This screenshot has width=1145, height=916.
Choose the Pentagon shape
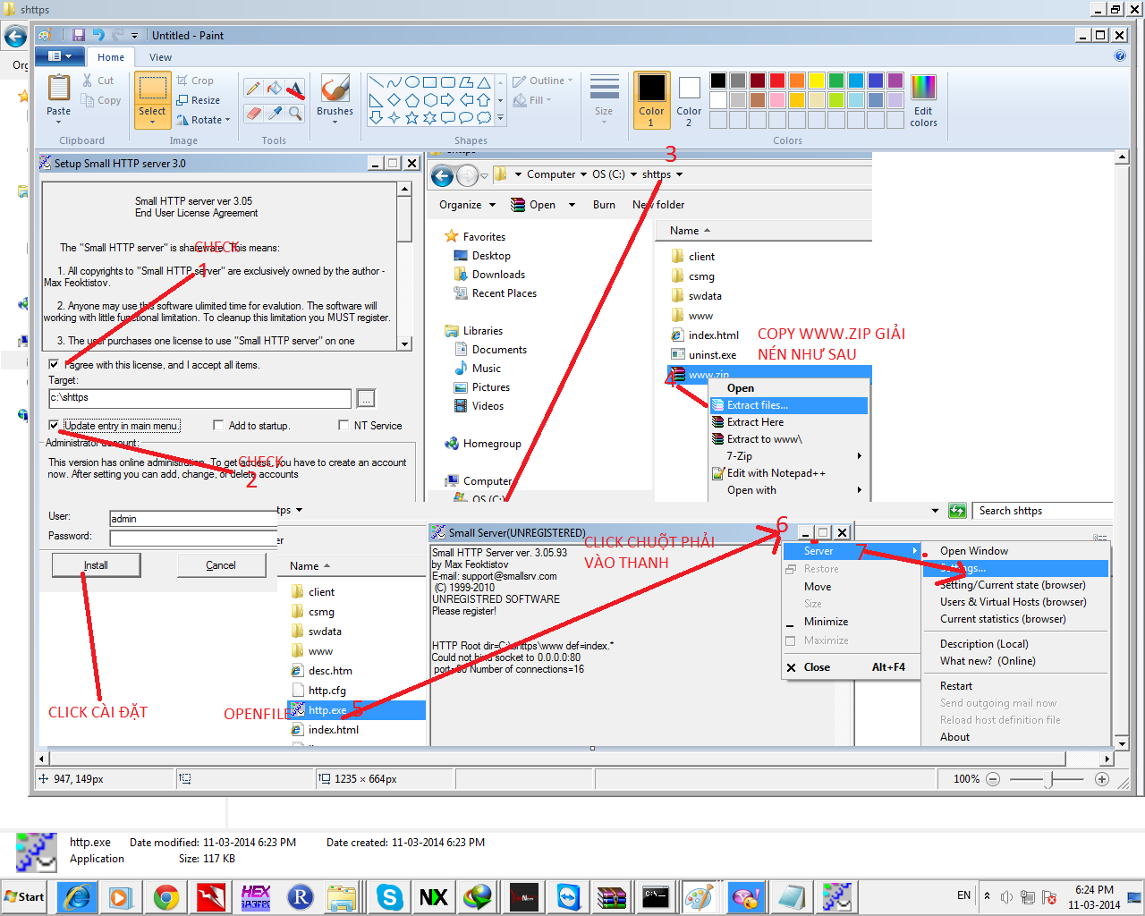pos(412,100)
